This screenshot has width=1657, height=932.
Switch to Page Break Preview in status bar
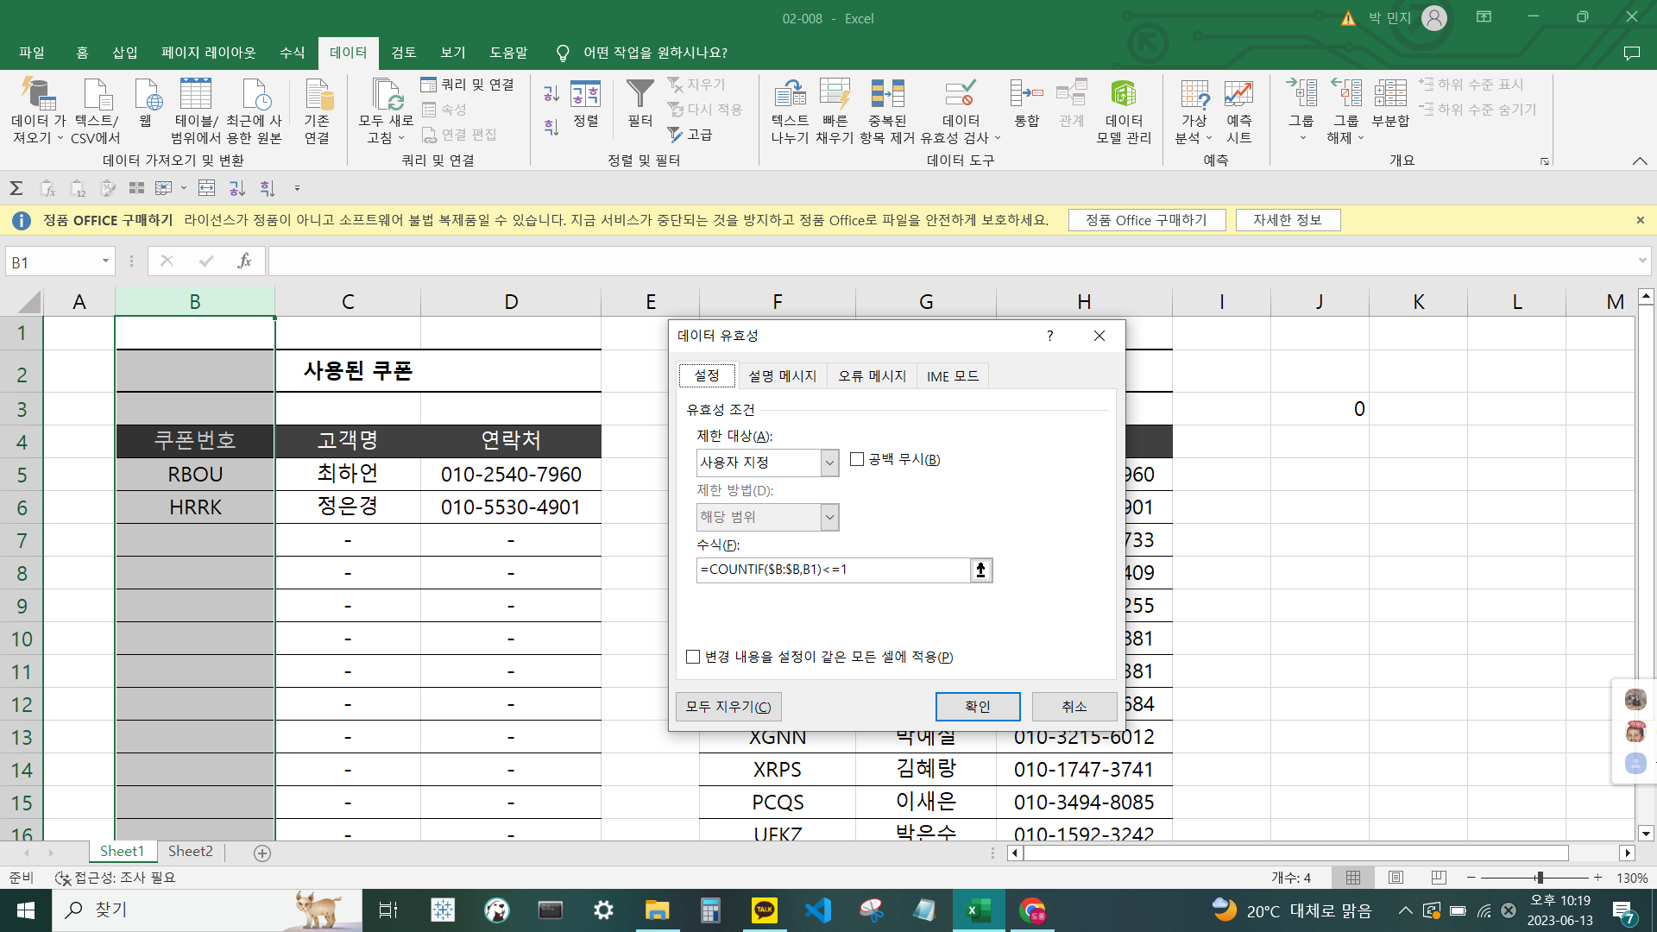1439,878
